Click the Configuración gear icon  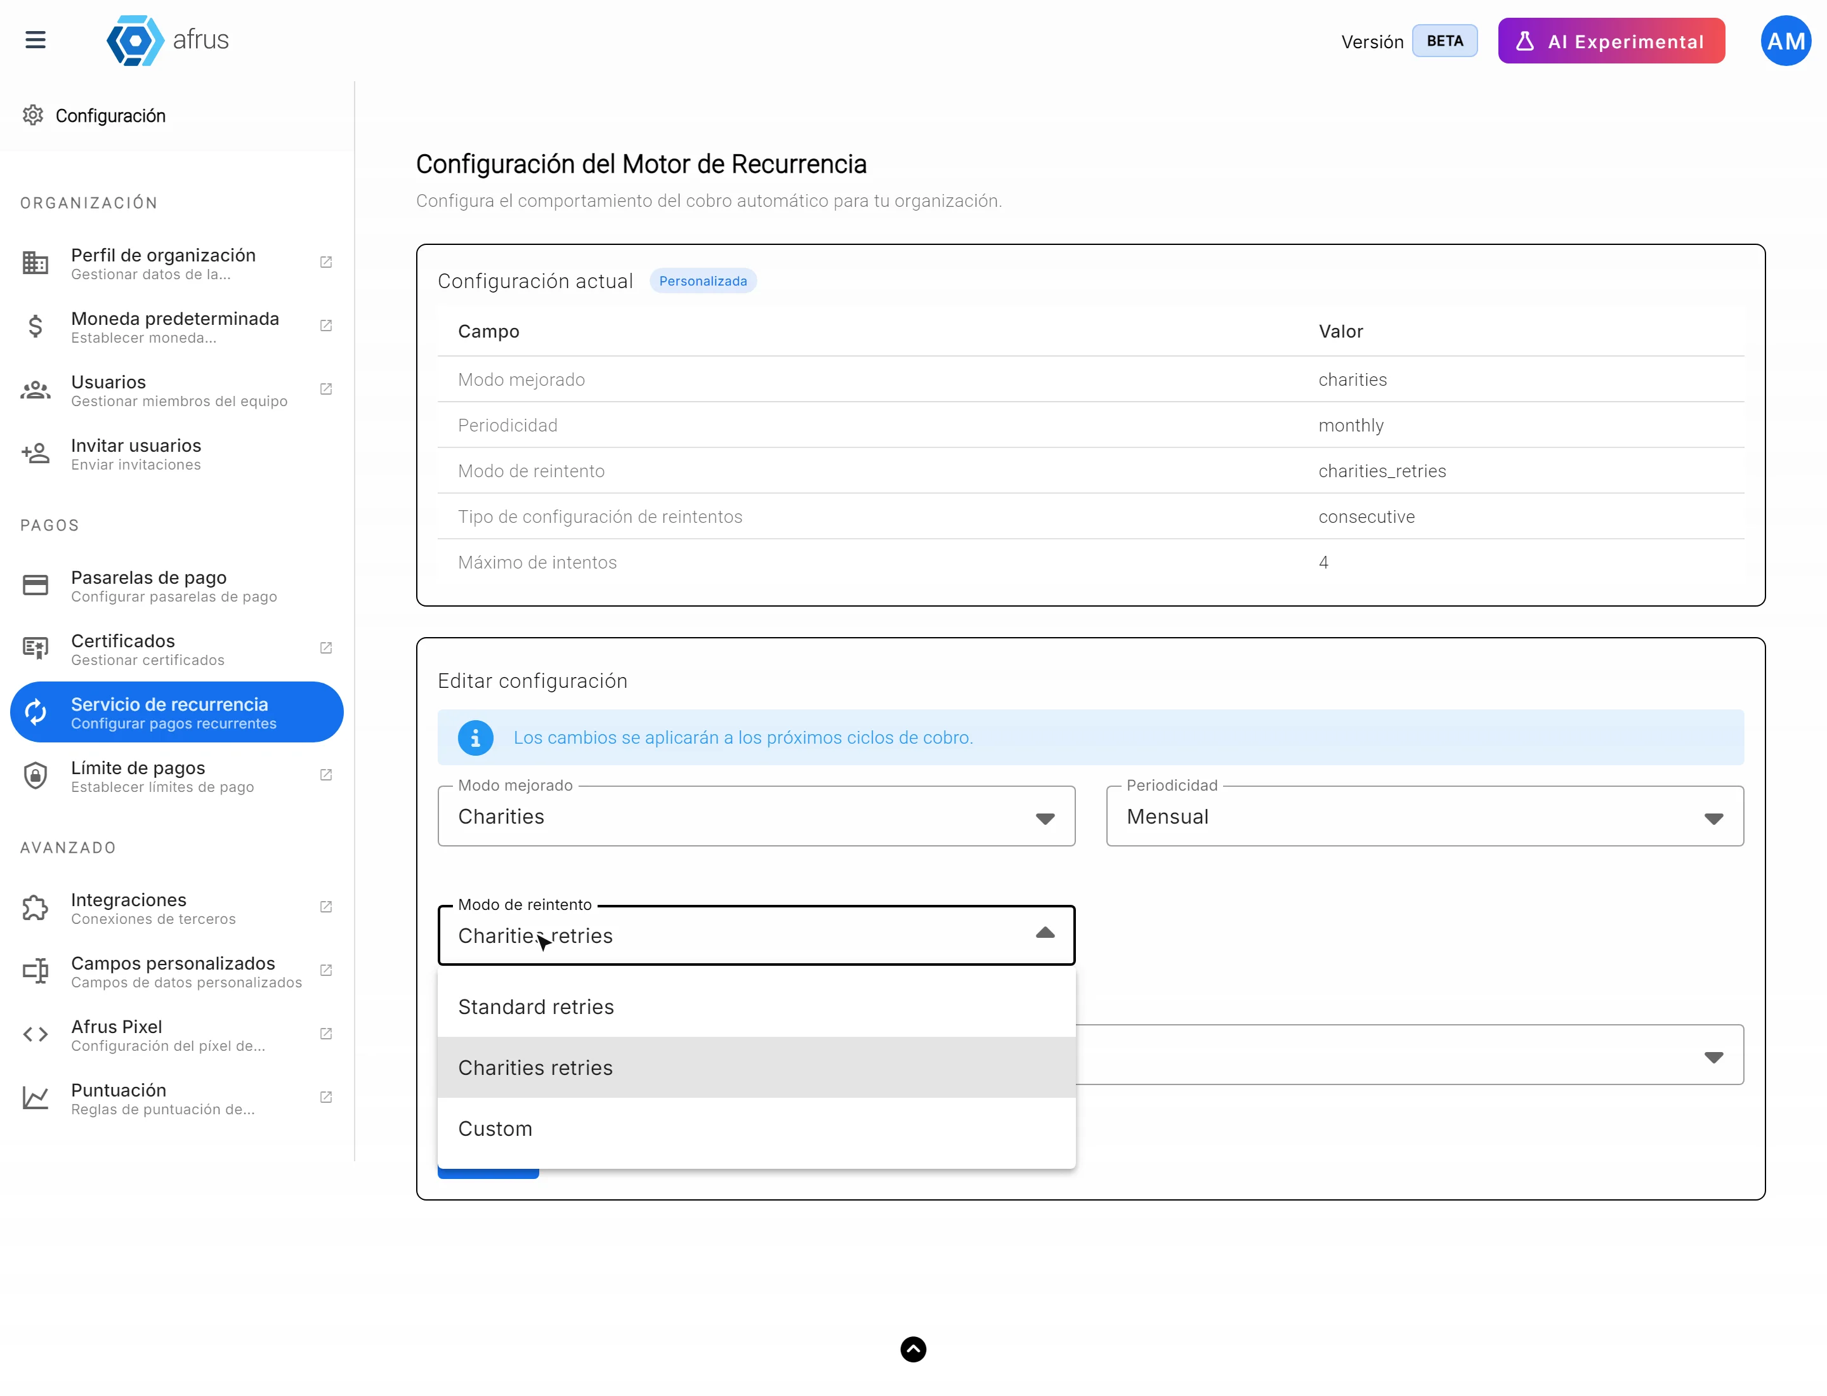click(33, 115)
